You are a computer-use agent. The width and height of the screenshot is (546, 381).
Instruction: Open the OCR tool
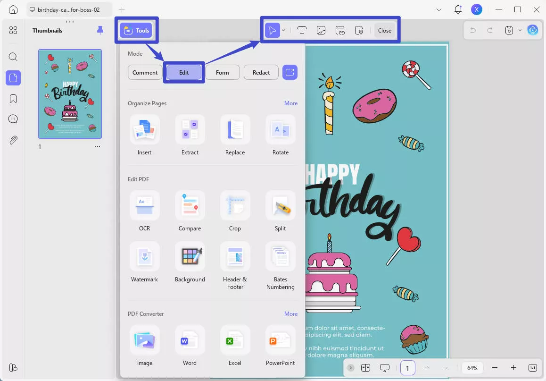(x=144, y=206)
